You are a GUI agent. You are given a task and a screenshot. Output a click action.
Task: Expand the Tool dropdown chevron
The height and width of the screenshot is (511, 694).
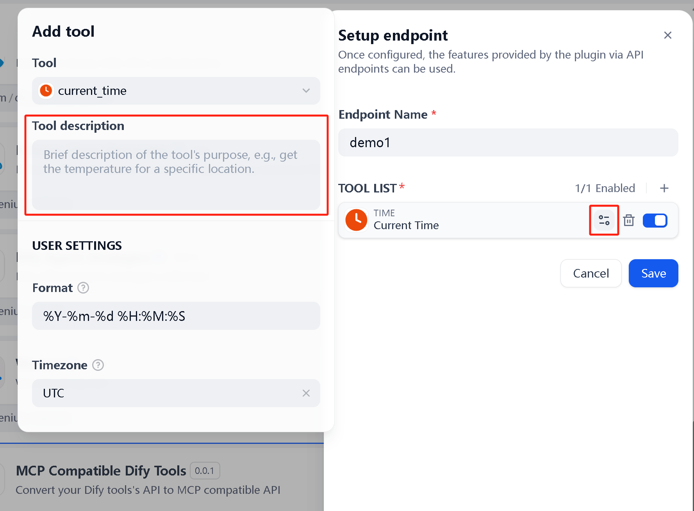[306, 91]
